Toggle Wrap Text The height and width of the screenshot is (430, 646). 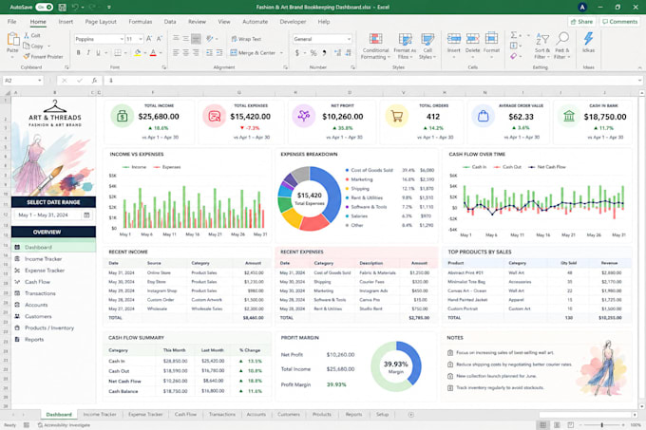click(x=246, y=39)
